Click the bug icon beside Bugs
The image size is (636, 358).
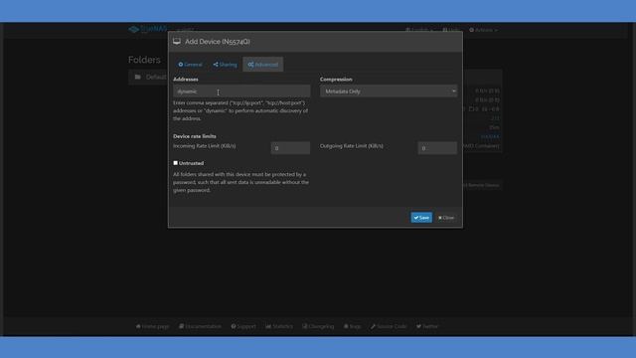(346, 326)
